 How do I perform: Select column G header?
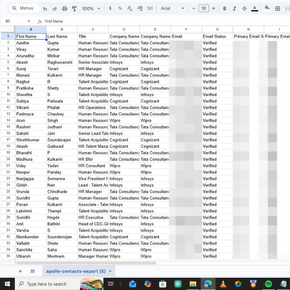[x=217, y=29]
